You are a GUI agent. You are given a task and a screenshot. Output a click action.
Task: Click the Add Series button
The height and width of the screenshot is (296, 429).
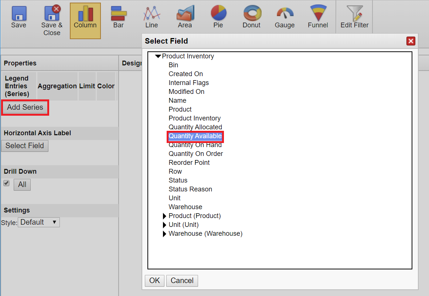[25, 108]
